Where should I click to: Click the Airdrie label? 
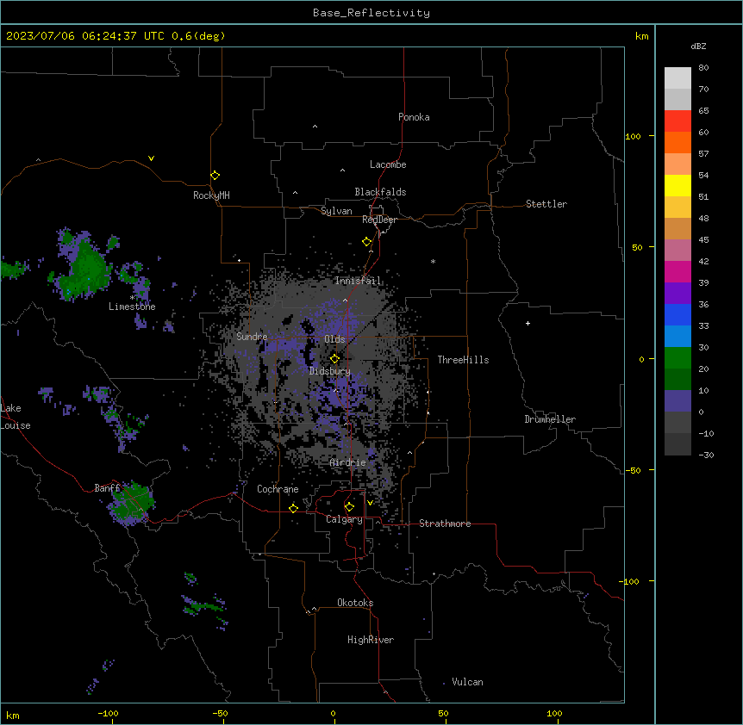click(348, 462)
